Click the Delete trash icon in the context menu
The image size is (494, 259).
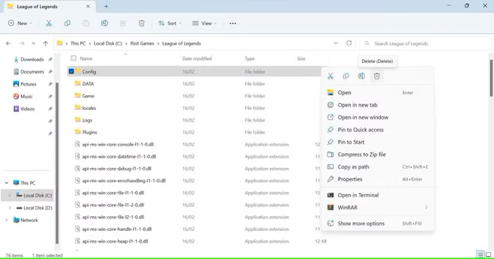click(377, 76)
